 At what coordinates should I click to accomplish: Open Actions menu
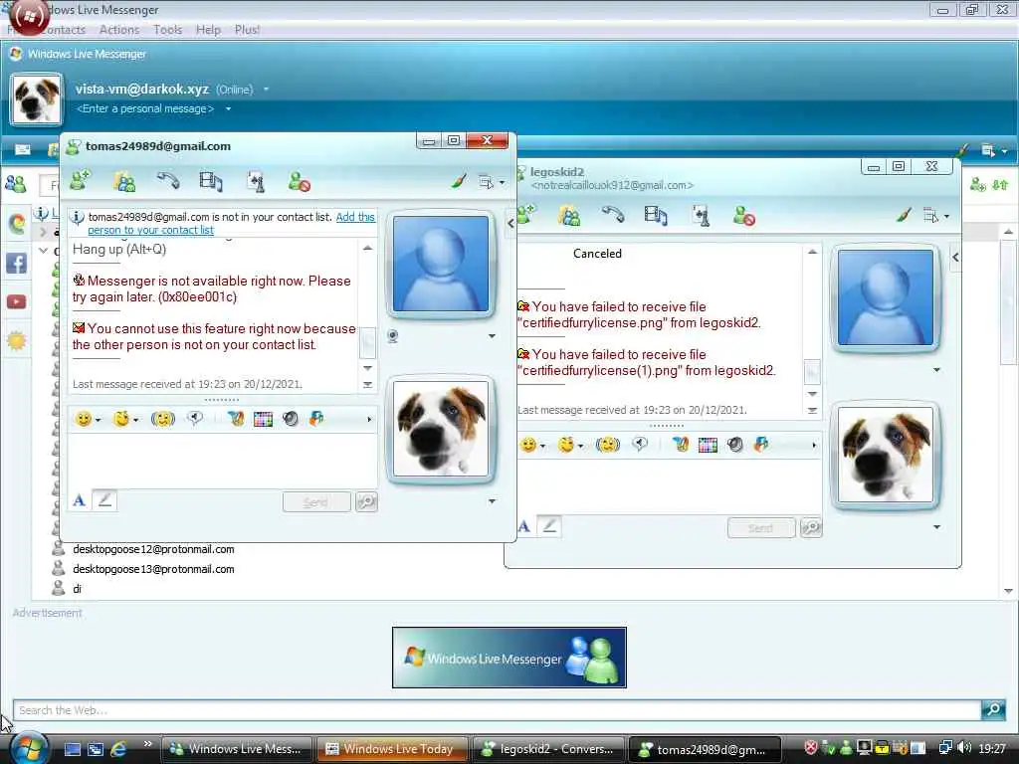[x=119, y=29]
